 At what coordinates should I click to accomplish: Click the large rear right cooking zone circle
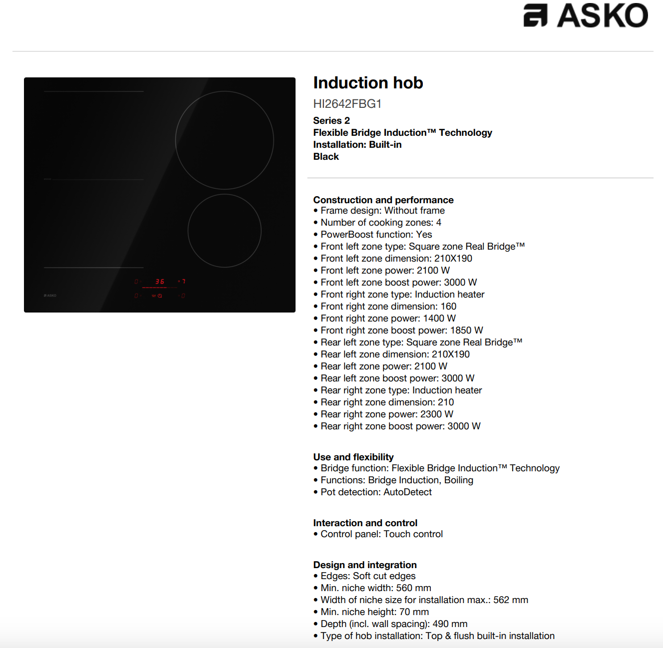(x=225, y=140)
